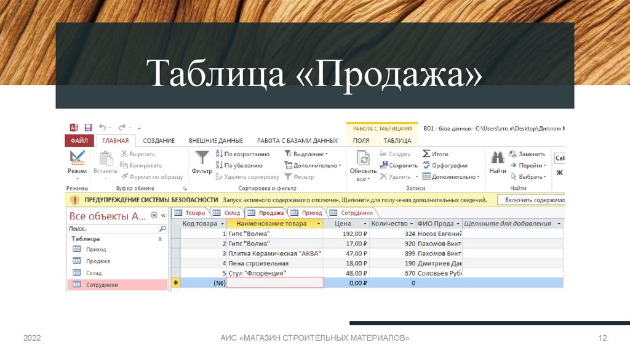Click the security warning shield icon
The height and width of the screenshot is (353, 630).
74,200
